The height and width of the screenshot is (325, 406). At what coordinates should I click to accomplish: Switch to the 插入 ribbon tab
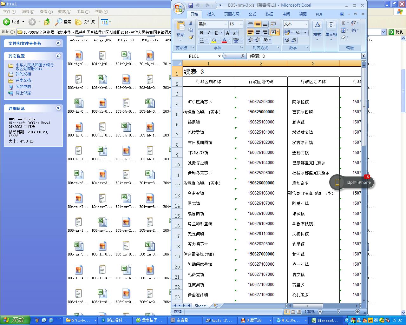[x=211, y=14]
